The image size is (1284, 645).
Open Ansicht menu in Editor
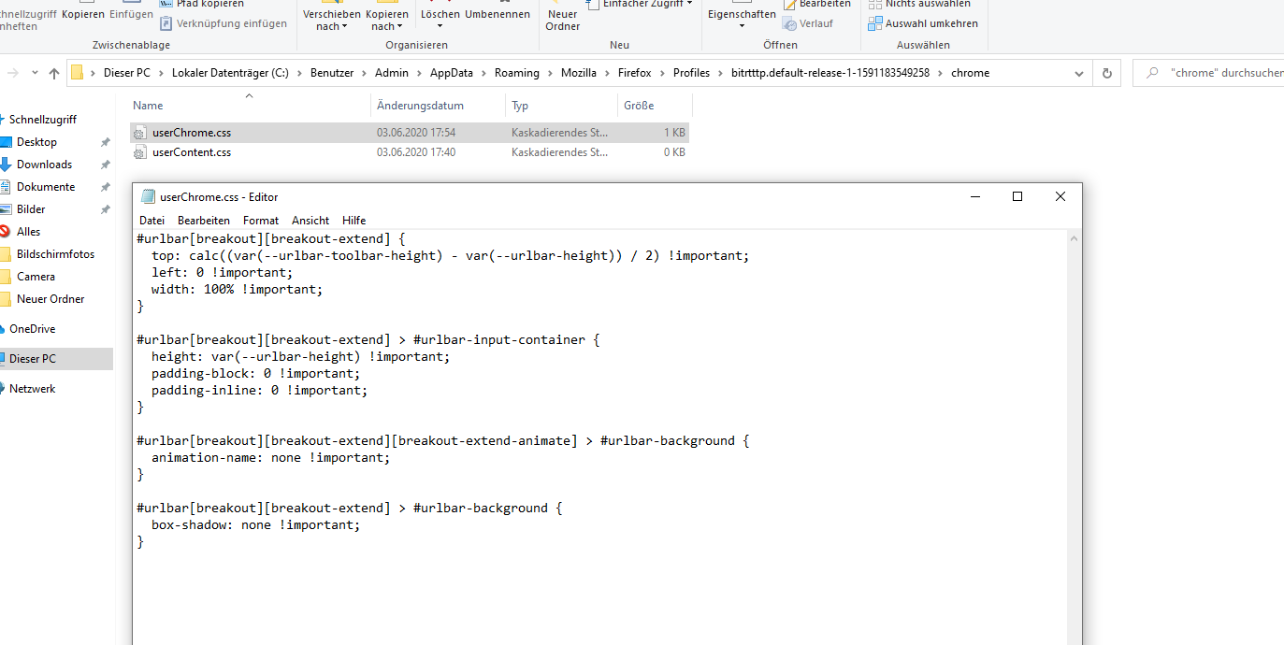point(310,221)
